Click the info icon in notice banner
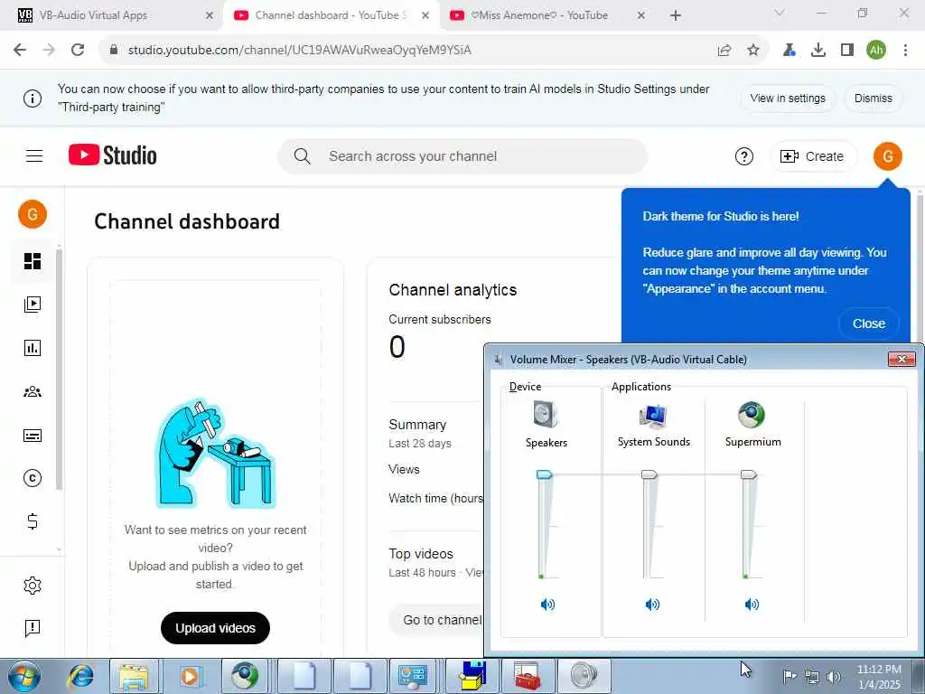Screen dimensions: 925x694 33,98
